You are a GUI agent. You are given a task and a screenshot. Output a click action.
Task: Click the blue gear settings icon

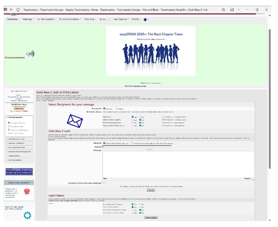pos(27,216)
